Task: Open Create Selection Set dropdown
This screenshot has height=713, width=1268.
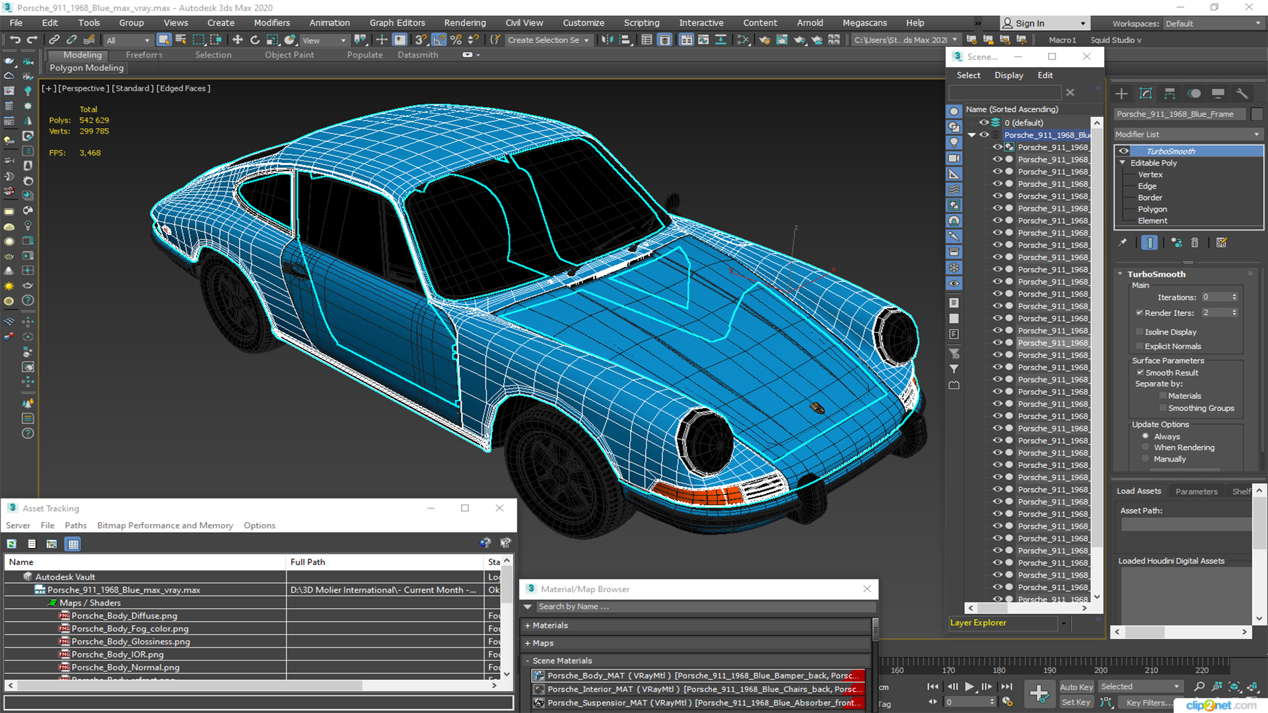Action: point(548,40)
